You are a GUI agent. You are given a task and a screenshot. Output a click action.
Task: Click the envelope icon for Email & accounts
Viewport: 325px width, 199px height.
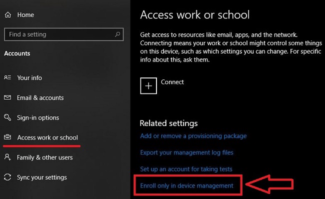click(x=7, y=97)
